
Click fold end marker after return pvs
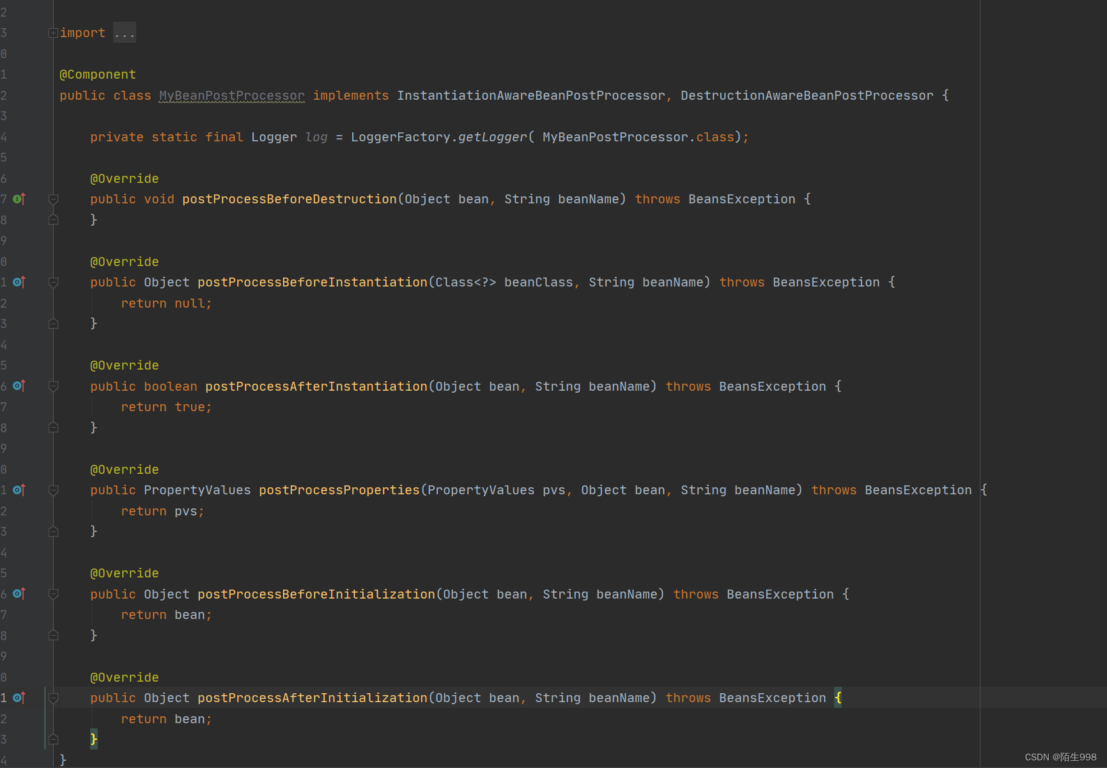click(54, 531)
